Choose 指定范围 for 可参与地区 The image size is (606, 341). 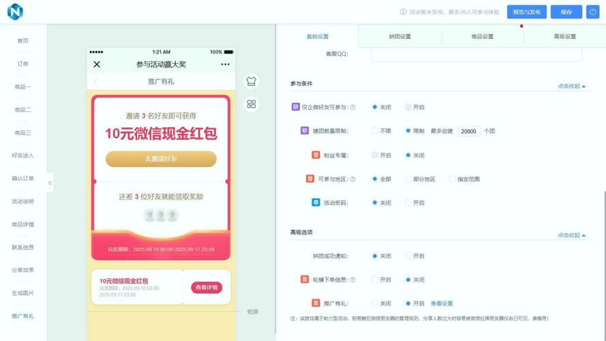[x=452, y=179]
